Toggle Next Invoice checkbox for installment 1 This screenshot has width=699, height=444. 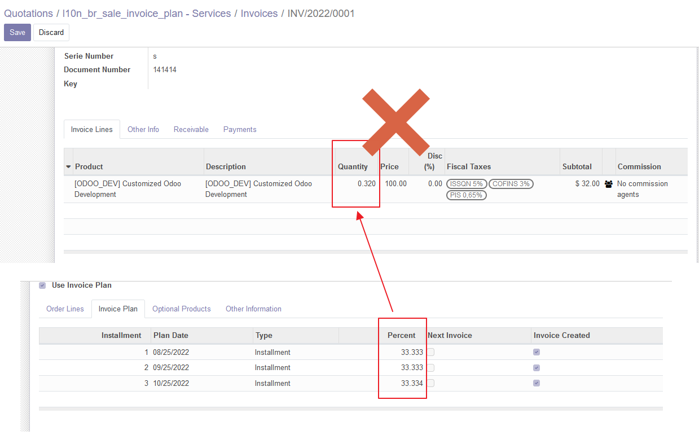[430, 352]
